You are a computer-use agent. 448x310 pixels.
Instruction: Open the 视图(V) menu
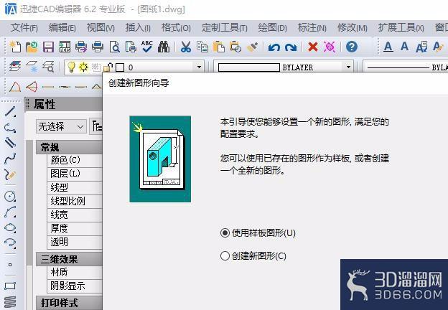click(x=101, y=28)
